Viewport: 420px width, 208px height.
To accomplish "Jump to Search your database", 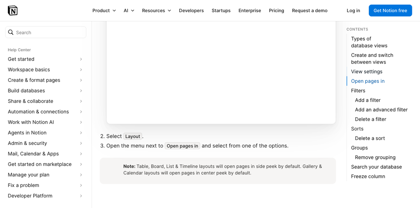I will [x=376, y=167].
